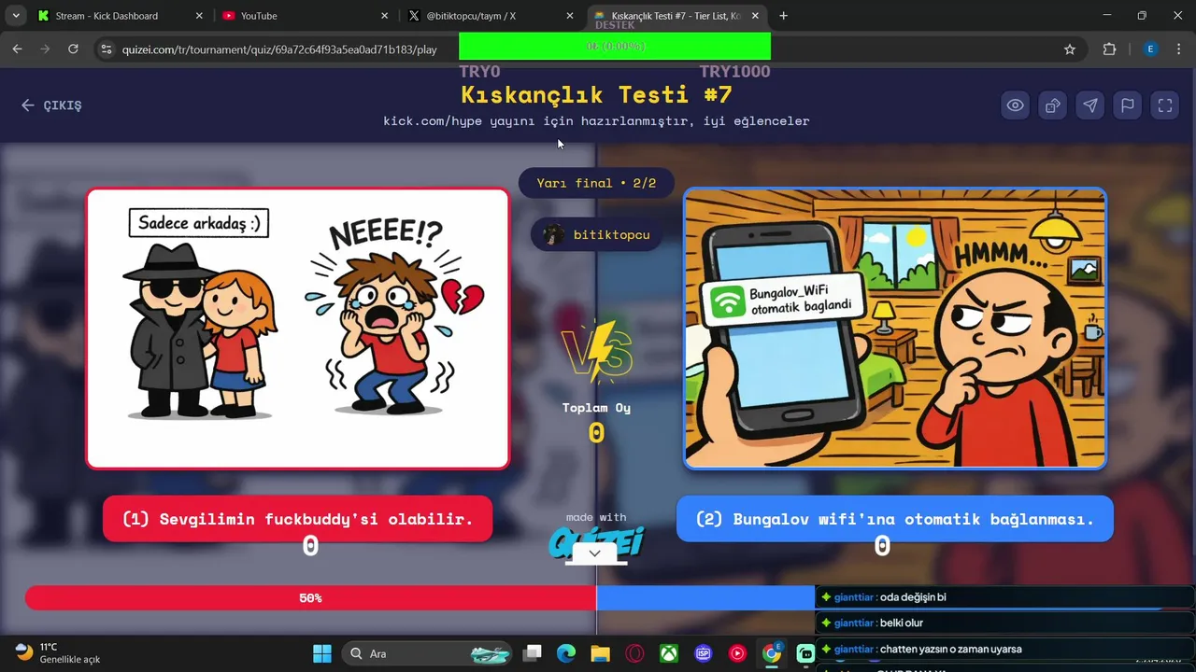Expand the down chevron under Quizei logo
The height and width of the screenshot is (672, 1196).
pos(595,553)
